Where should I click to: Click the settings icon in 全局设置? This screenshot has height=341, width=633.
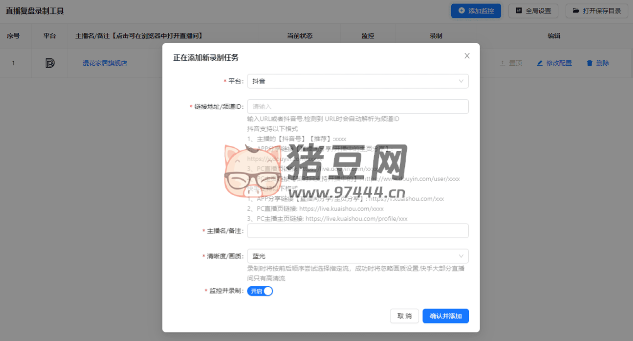pyautogui.click(x=519, y=10)
